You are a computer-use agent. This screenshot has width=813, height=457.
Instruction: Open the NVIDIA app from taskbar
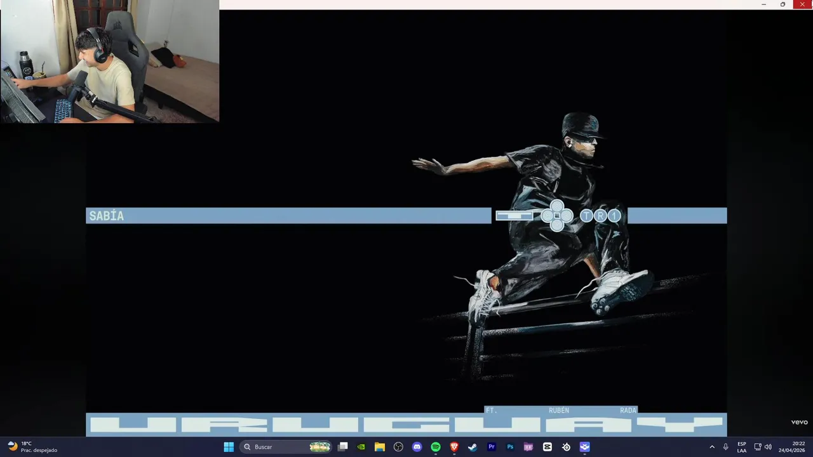pyautogui.click(x=361, y=447)
